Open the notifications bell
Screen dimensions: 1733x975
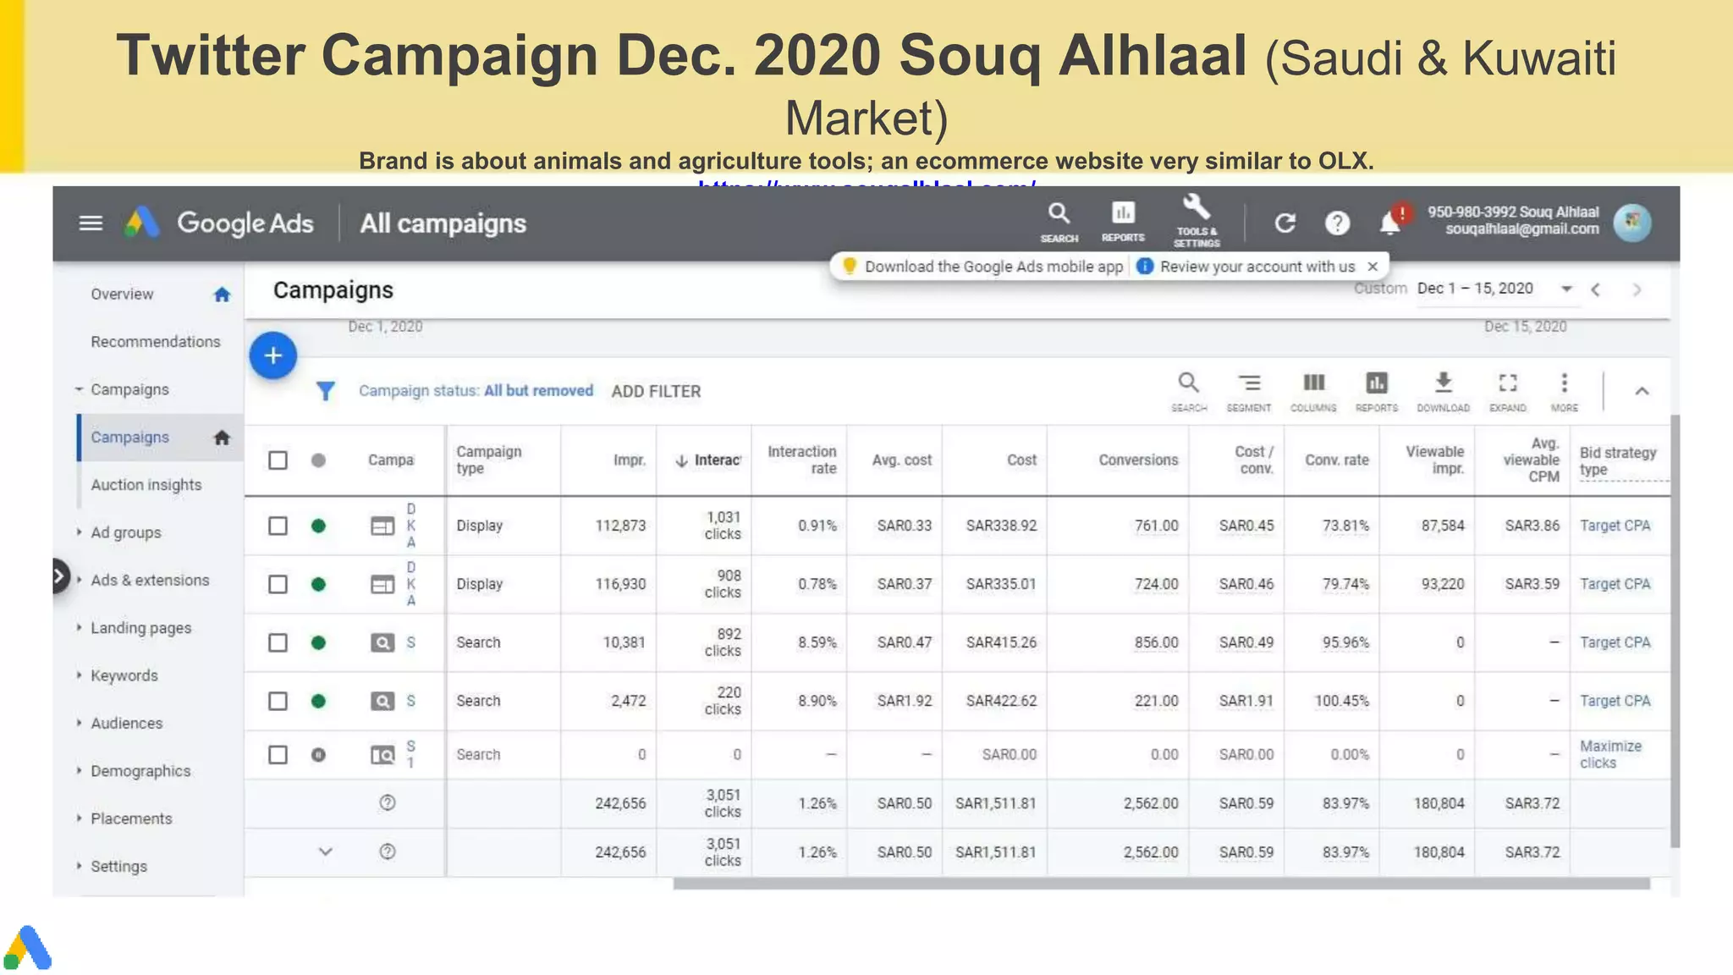tap(1389, 223)
